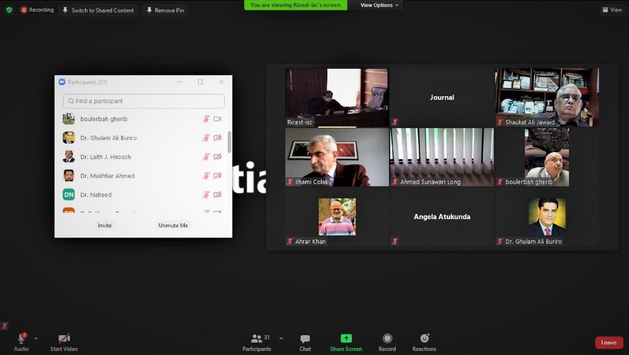Focus the Find a participant search field
The image size is (629, 355).
click(x=143, y=101)
